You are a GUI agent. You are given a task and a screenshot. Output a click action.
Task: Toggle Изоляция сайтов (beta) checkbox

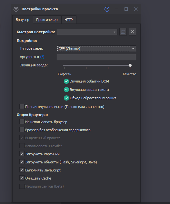coord(22,186)
